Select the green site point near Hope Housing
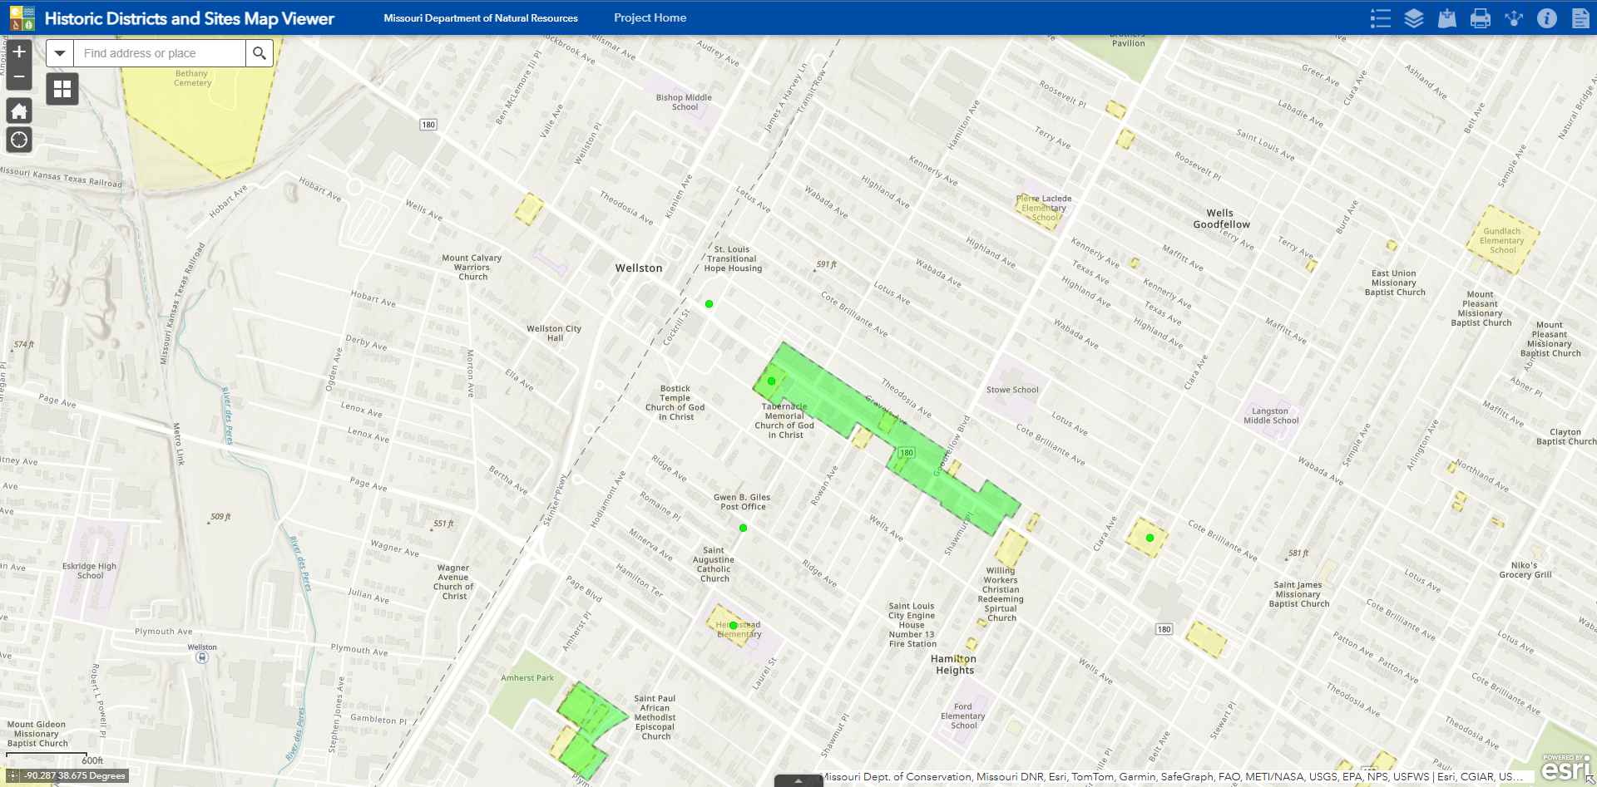This screenshot has width=1597, height=787. click(x=710, y=304)
